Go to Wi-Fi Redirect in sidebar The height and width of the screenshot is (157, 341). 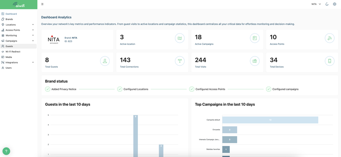13,52
